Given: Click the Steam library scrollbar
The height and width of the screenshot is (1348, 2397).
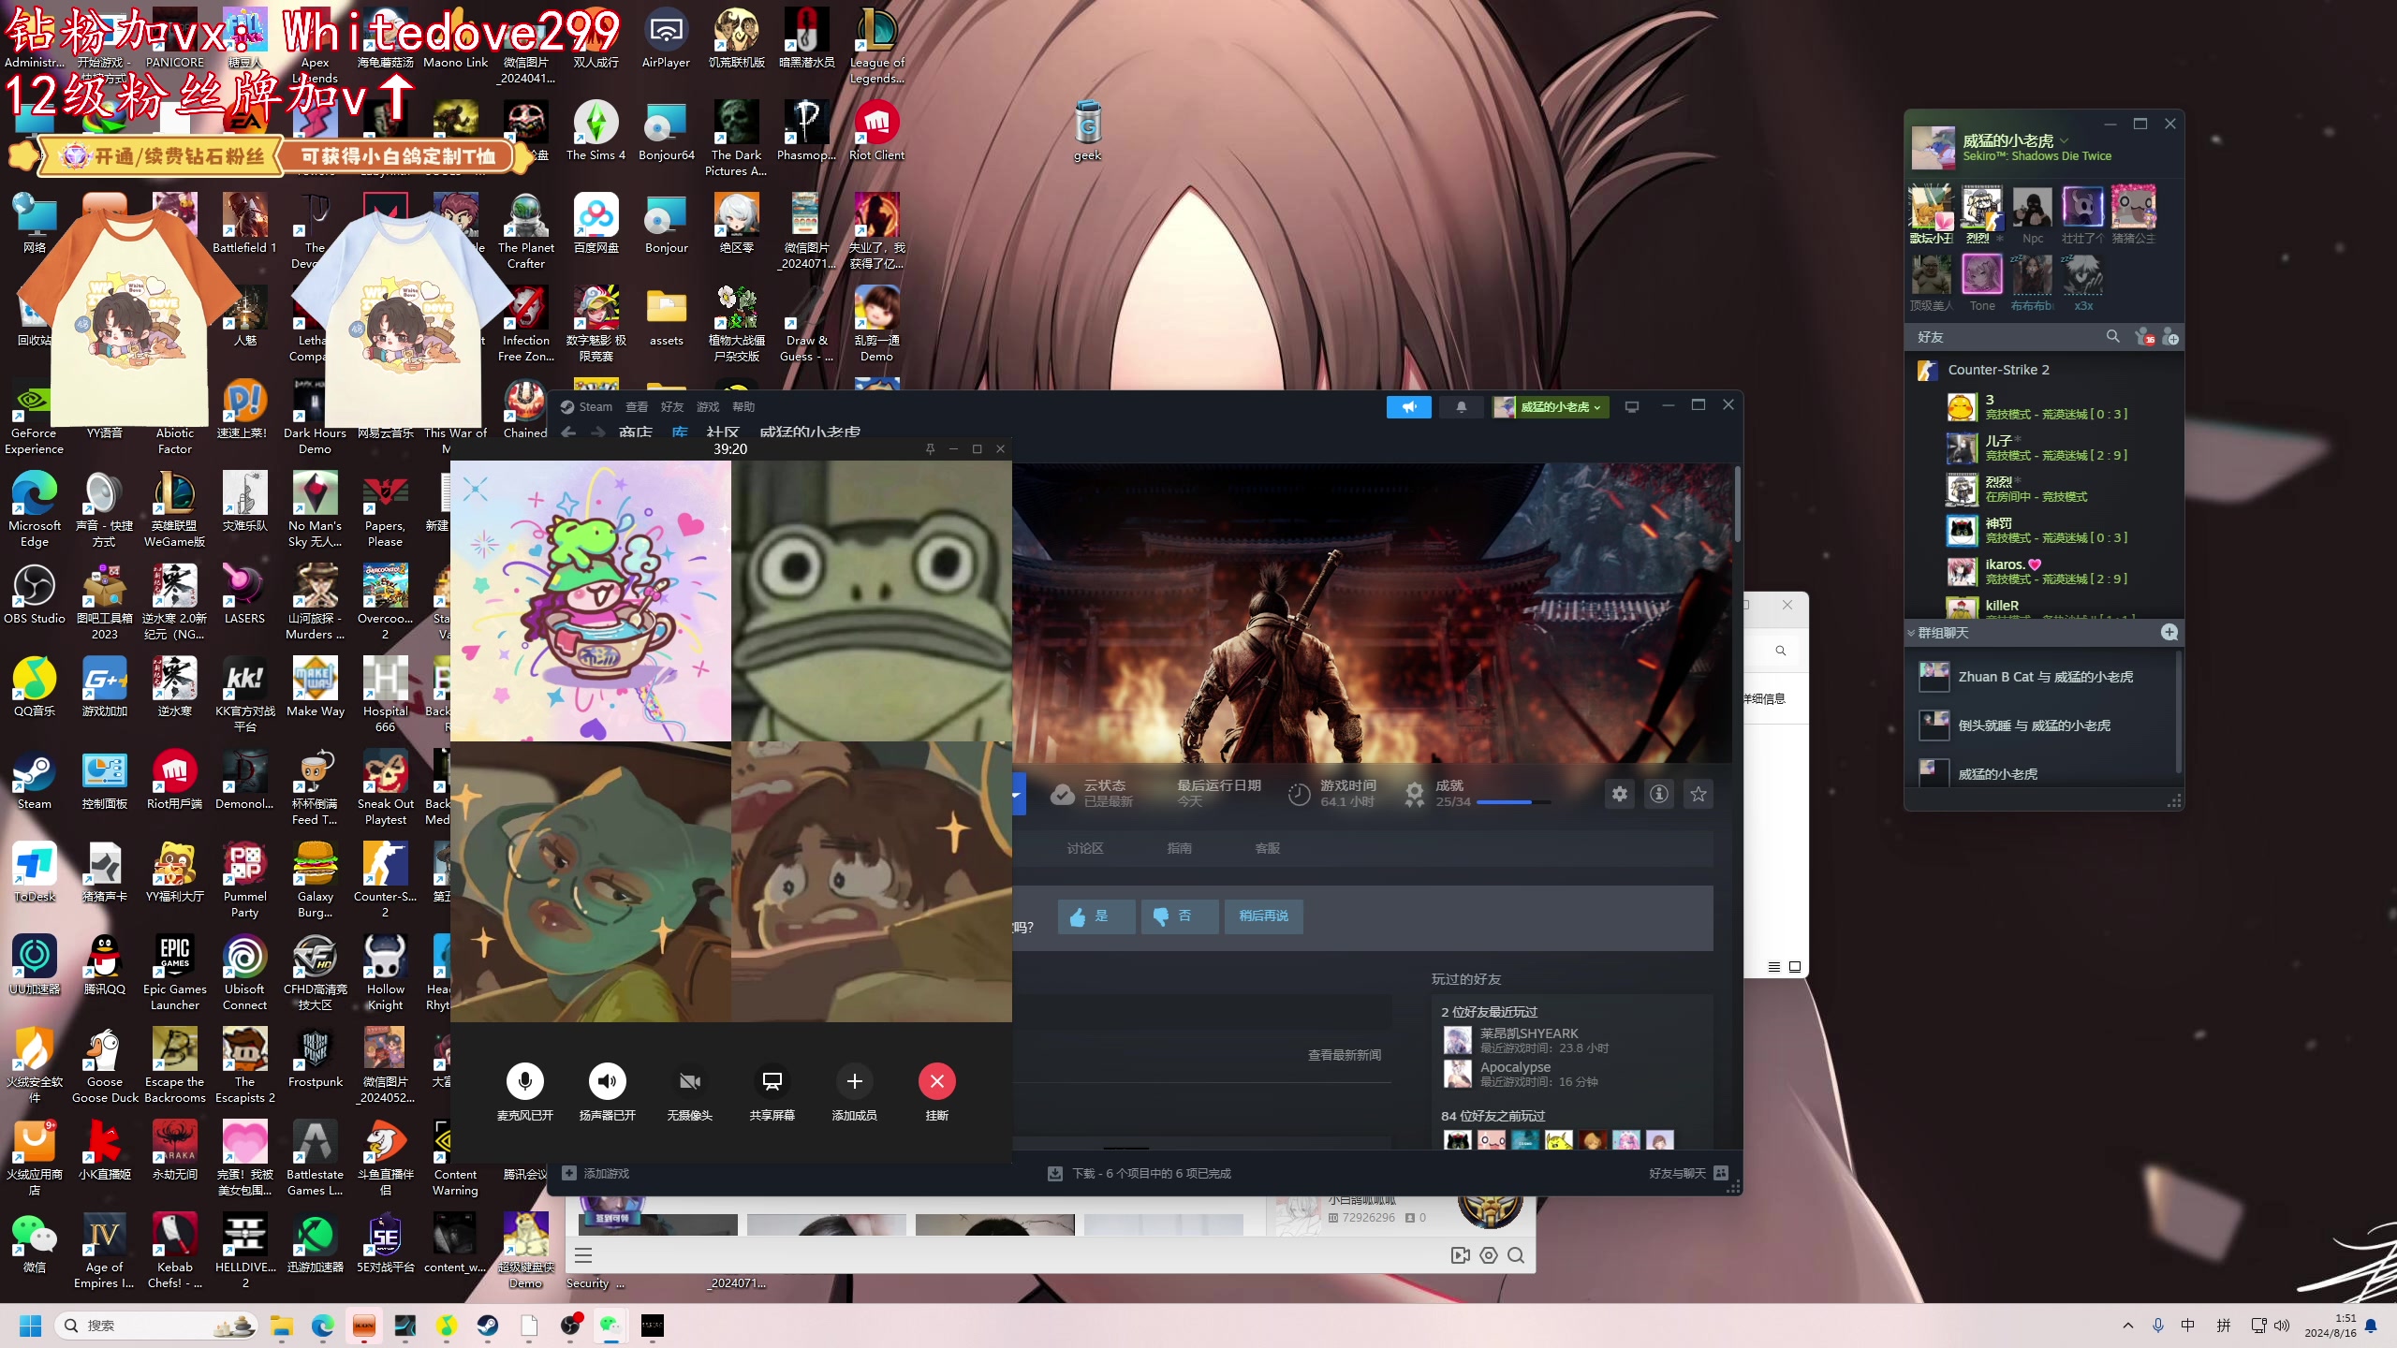Looking at the screenshot, I should click(1737, 505).
